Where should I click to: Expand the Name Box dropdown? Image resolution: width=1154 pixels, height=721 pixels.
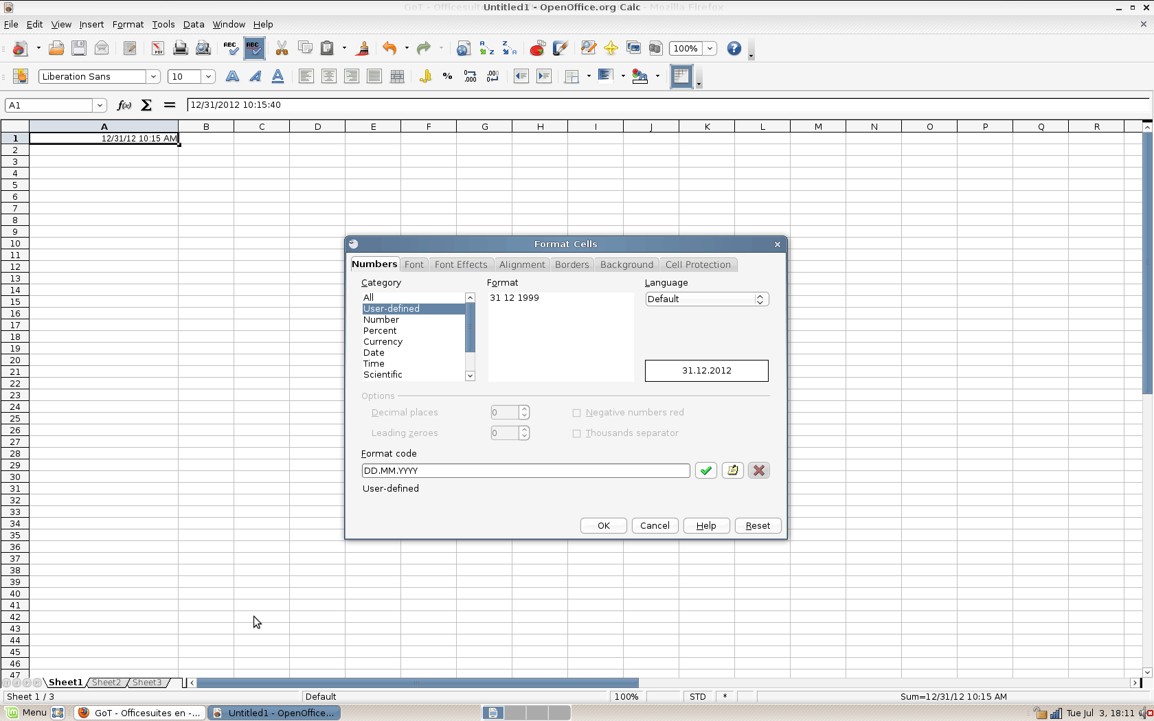(100, 105)
